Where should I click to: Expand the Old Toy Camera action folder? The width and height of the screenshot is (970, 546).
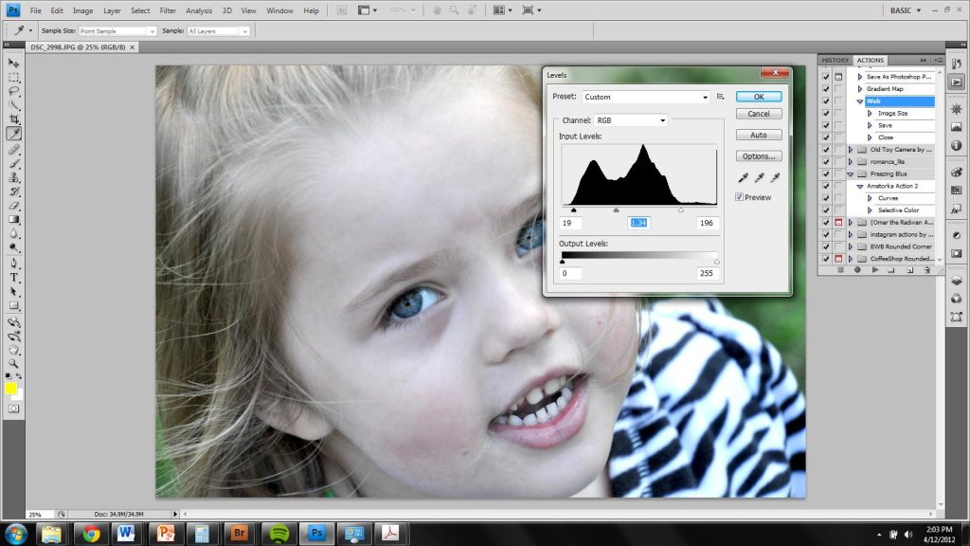coord(851,150)
